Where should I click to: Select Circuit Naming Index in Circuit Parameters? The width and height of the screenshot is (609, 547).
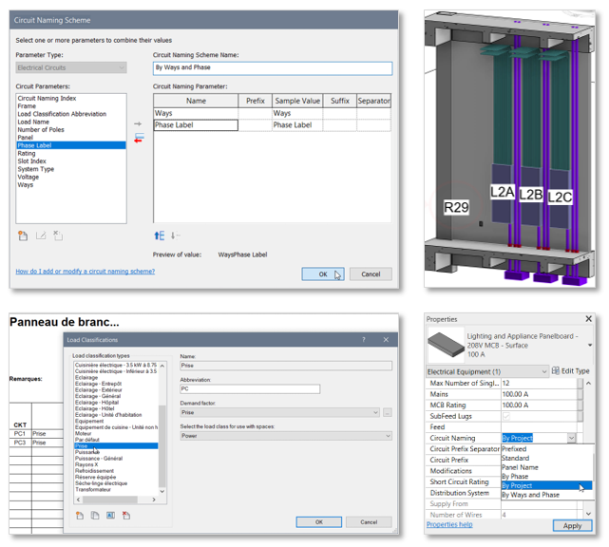(47, 98)
